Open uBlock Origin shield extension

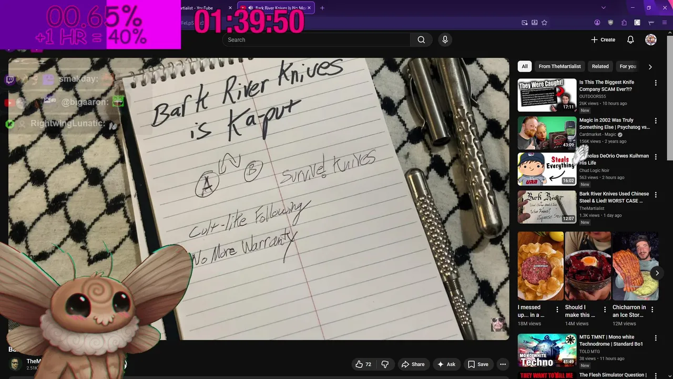[610, 23]
